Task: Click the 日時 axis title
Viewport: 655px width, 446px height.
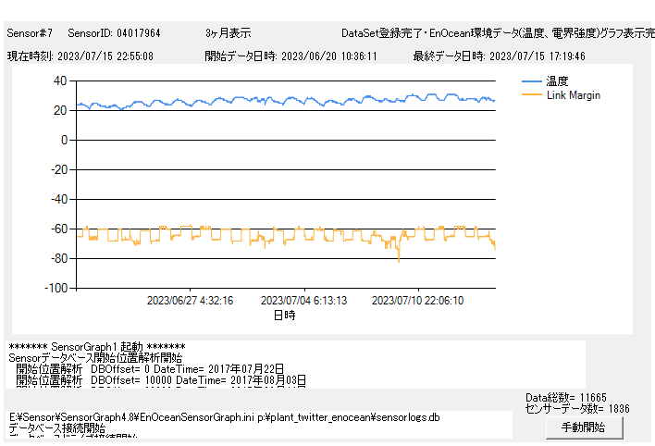Action: (284, 316)
